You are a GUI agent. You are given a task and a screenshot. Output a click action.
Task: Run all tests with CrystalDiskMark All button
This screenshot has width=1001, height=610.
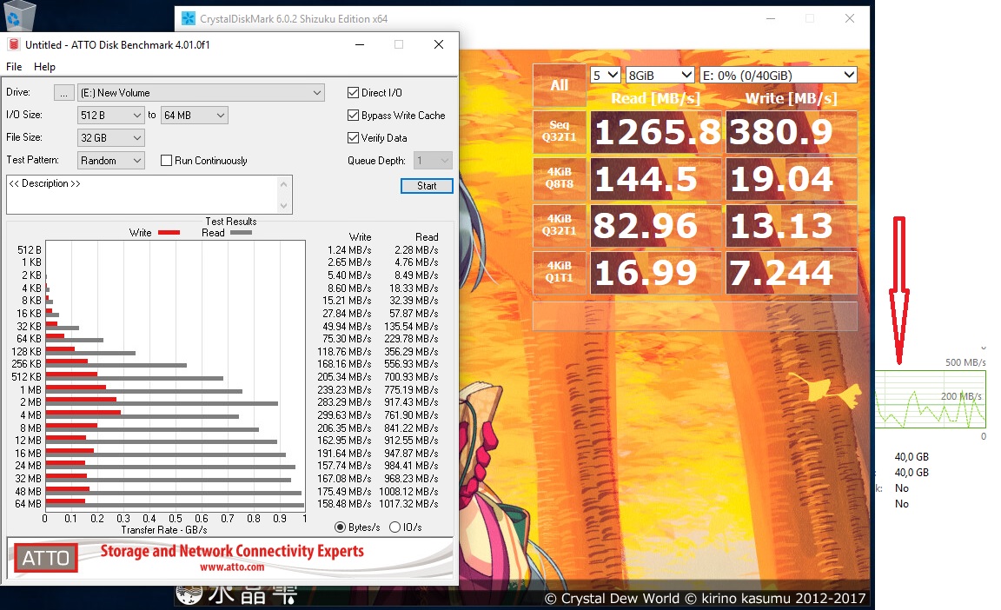[560, 85]
